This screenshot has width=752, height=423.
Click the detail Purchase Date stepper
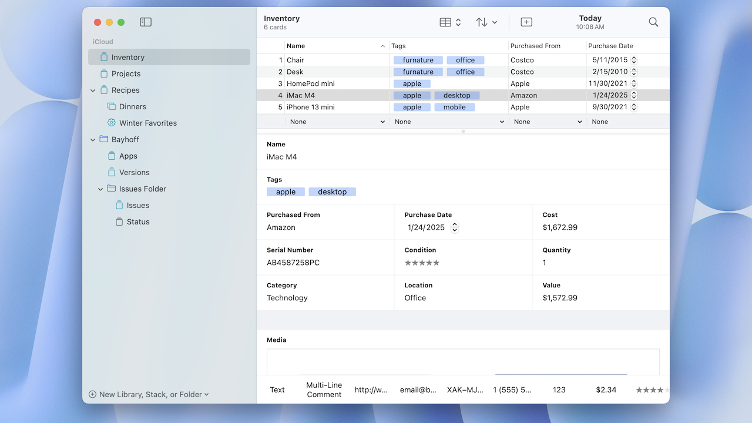[x=455, y=227]
